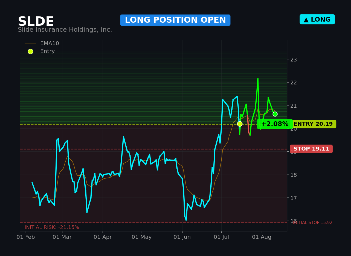The width and height of the screenshot is (351, 256).
Task: Click the INITIAL RISK: -21.15% text
Action: (x=52, y=227)
